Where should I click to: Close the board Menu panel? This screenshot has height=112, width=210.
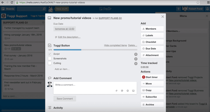(207, 16)
